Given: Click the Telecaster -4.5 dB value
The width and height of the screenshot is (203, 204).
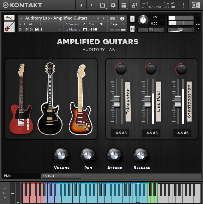Looking at the screenshot, I should click(121, 133).
